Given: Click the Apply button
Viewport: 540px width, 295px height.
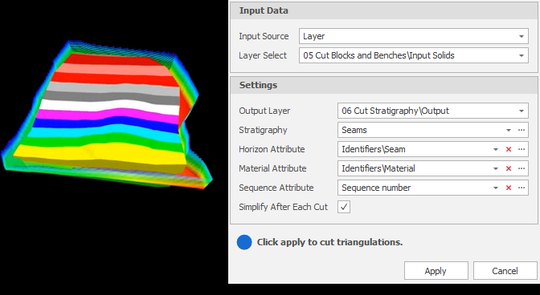Looking at the screenshot, I should pyautogui.click(x=436, y=271).
